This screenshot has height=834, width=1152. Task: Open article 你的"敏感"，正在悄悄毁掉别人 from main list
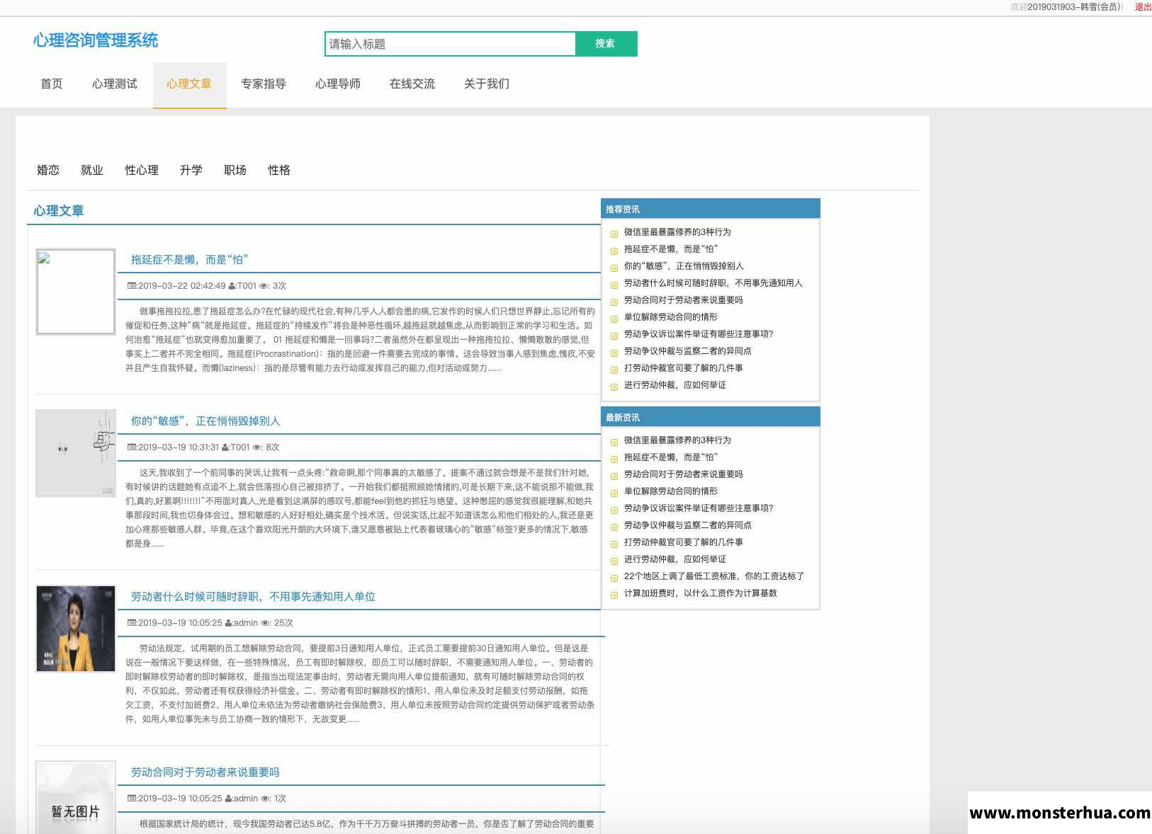(x=205, y=421)
